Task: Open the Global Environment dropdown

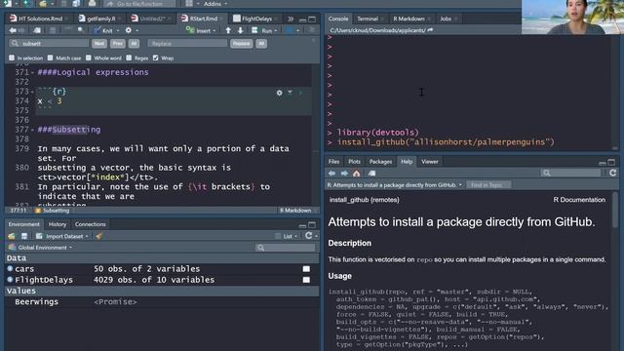Action: [x=40, y=248]
